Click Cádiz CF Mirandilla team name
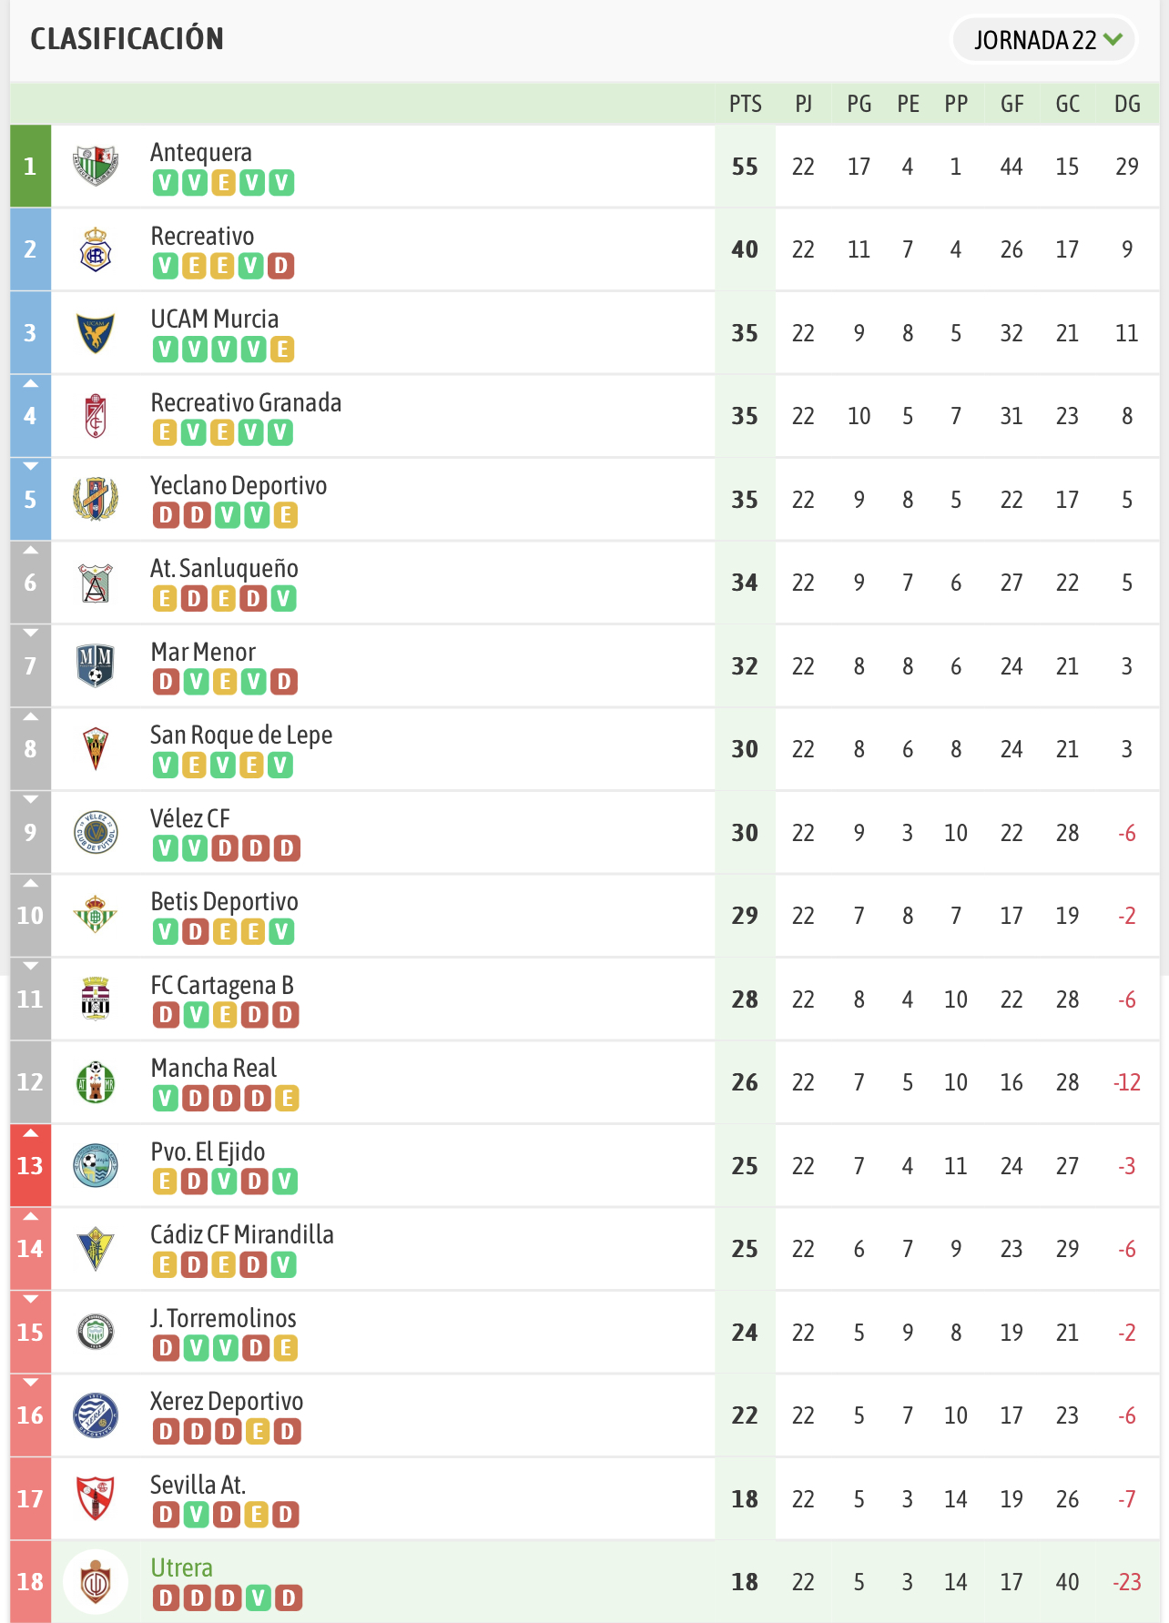The height and width of the screenshot is (1623, 1169). [x=242, y=1234]
